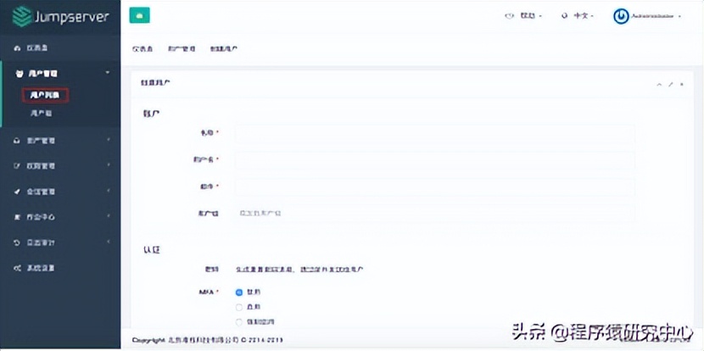Viewport: 704px width, 351px height.
Task: Click the password reset link description text
Action: (299, 270)
